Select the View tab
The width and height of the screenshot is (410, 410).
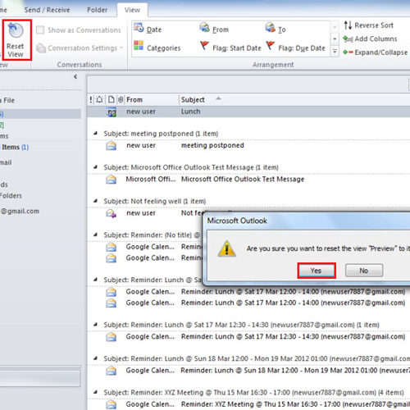132,10
